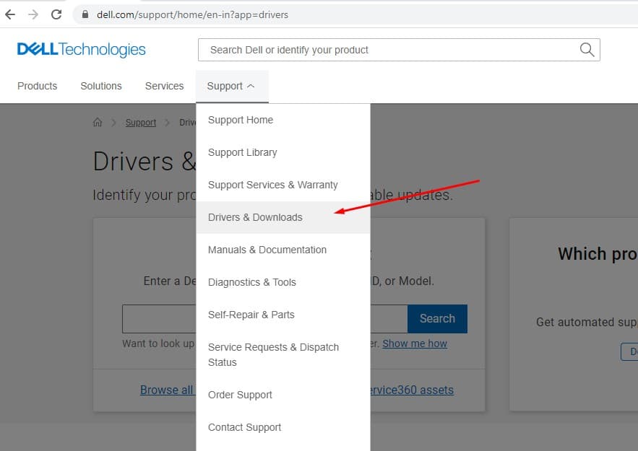This screenshot has height=451, width=638.
Task: Open the Solutions menu
Action: click(101, 86)
